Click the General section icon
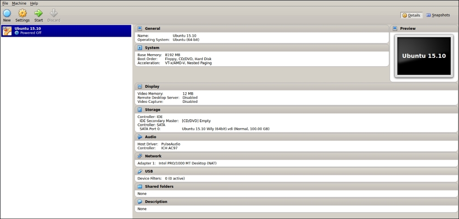The height and width of the screenshot is (219, 459). click(140, 28)
